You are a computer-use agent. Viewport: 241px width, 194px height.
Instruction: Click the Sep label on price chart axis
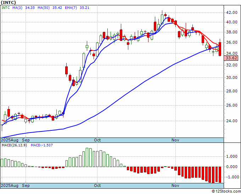[x=26, y=140]
